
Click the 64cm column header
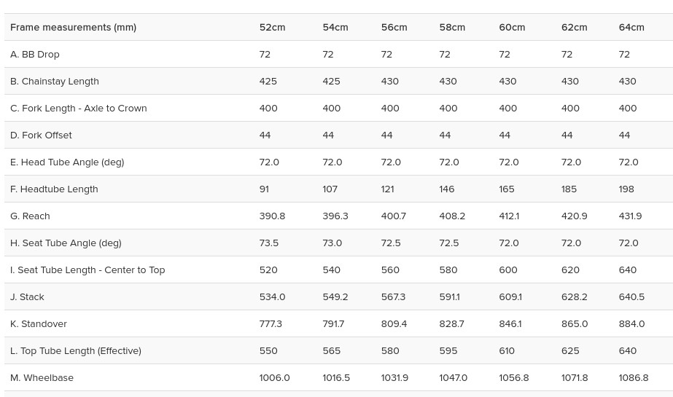click(631, 28)
